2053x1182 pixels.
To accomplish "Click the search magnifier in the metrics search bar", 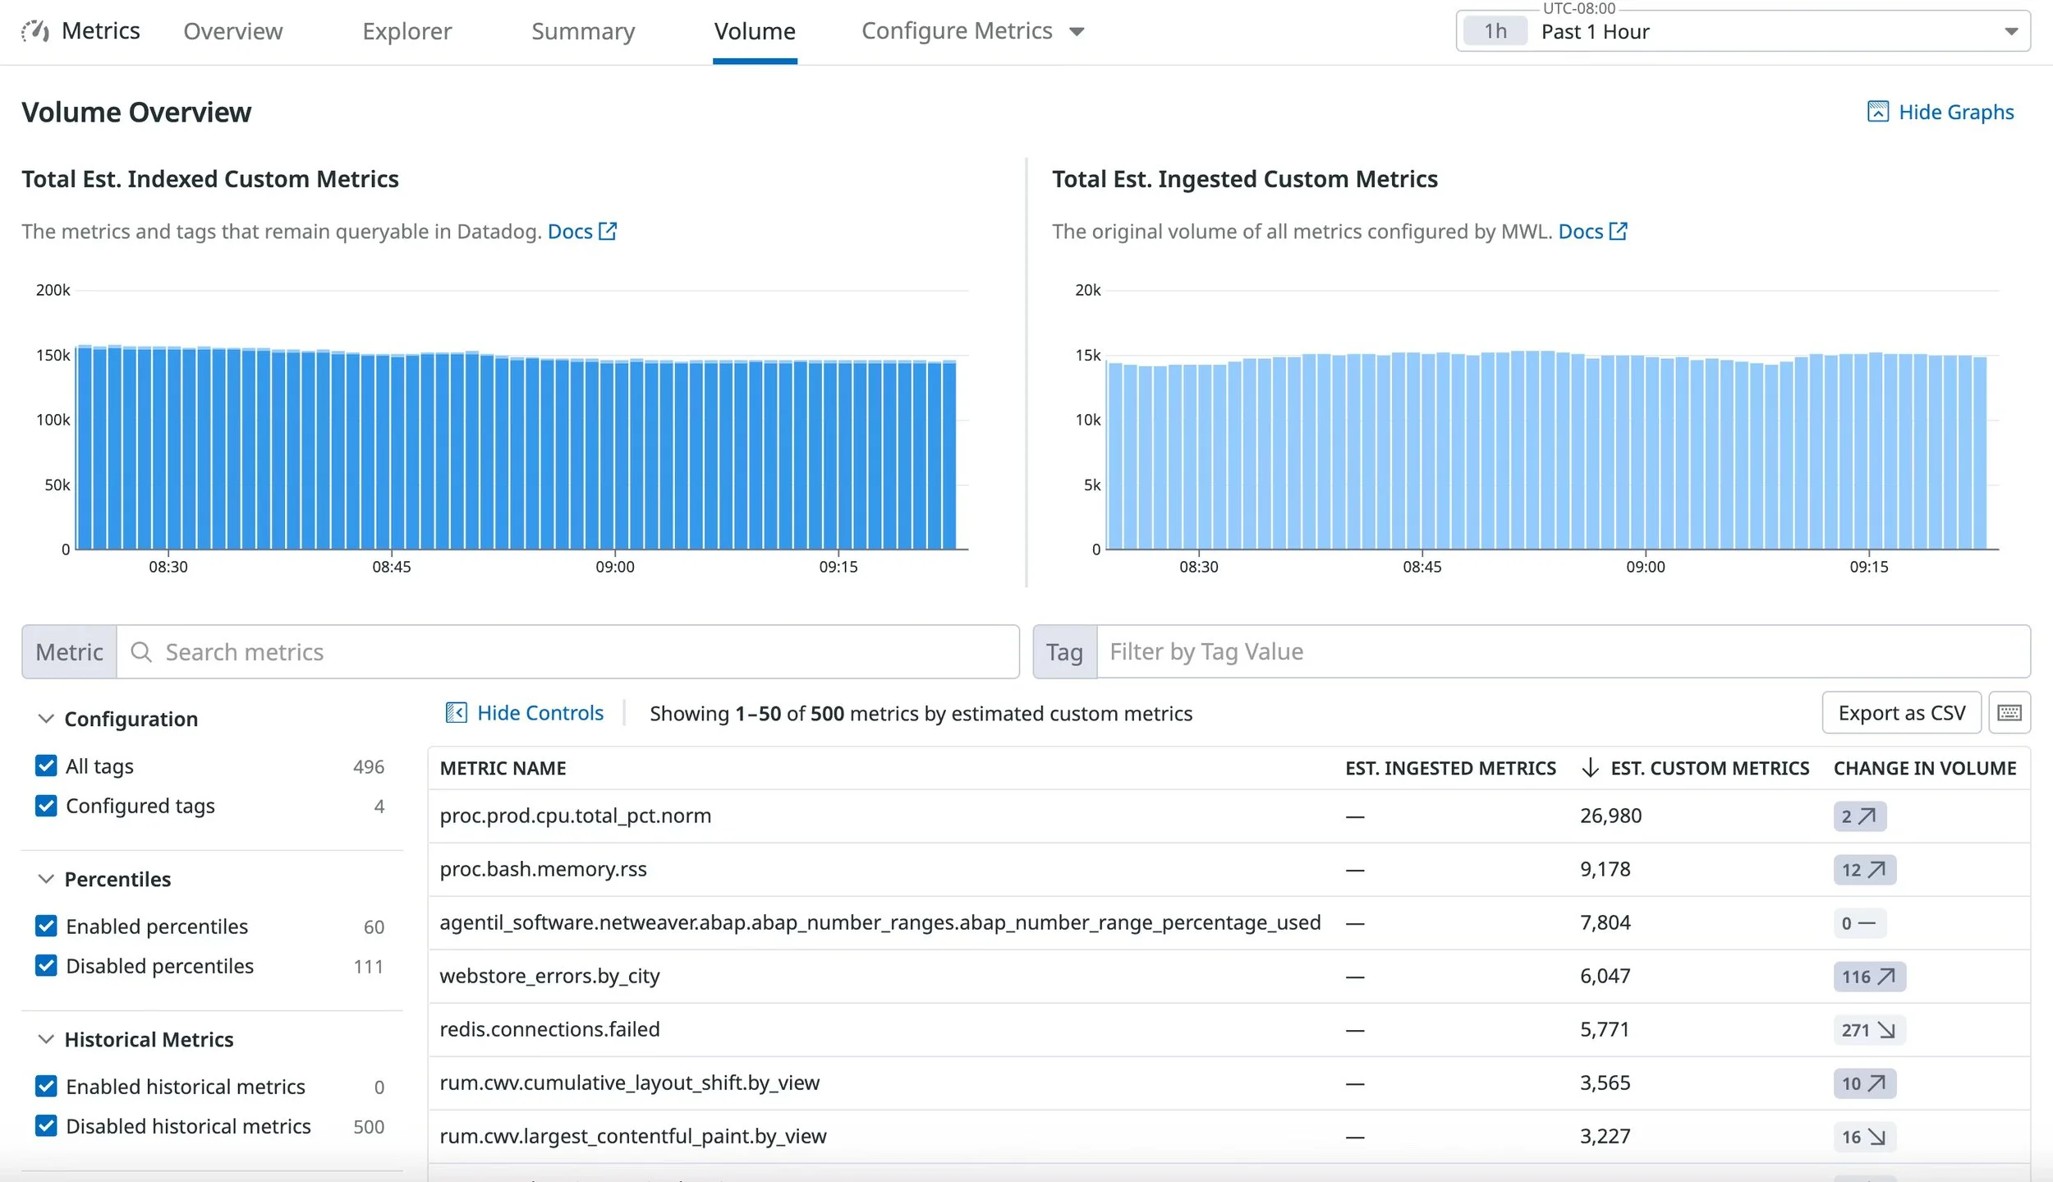I will (142, 651).
